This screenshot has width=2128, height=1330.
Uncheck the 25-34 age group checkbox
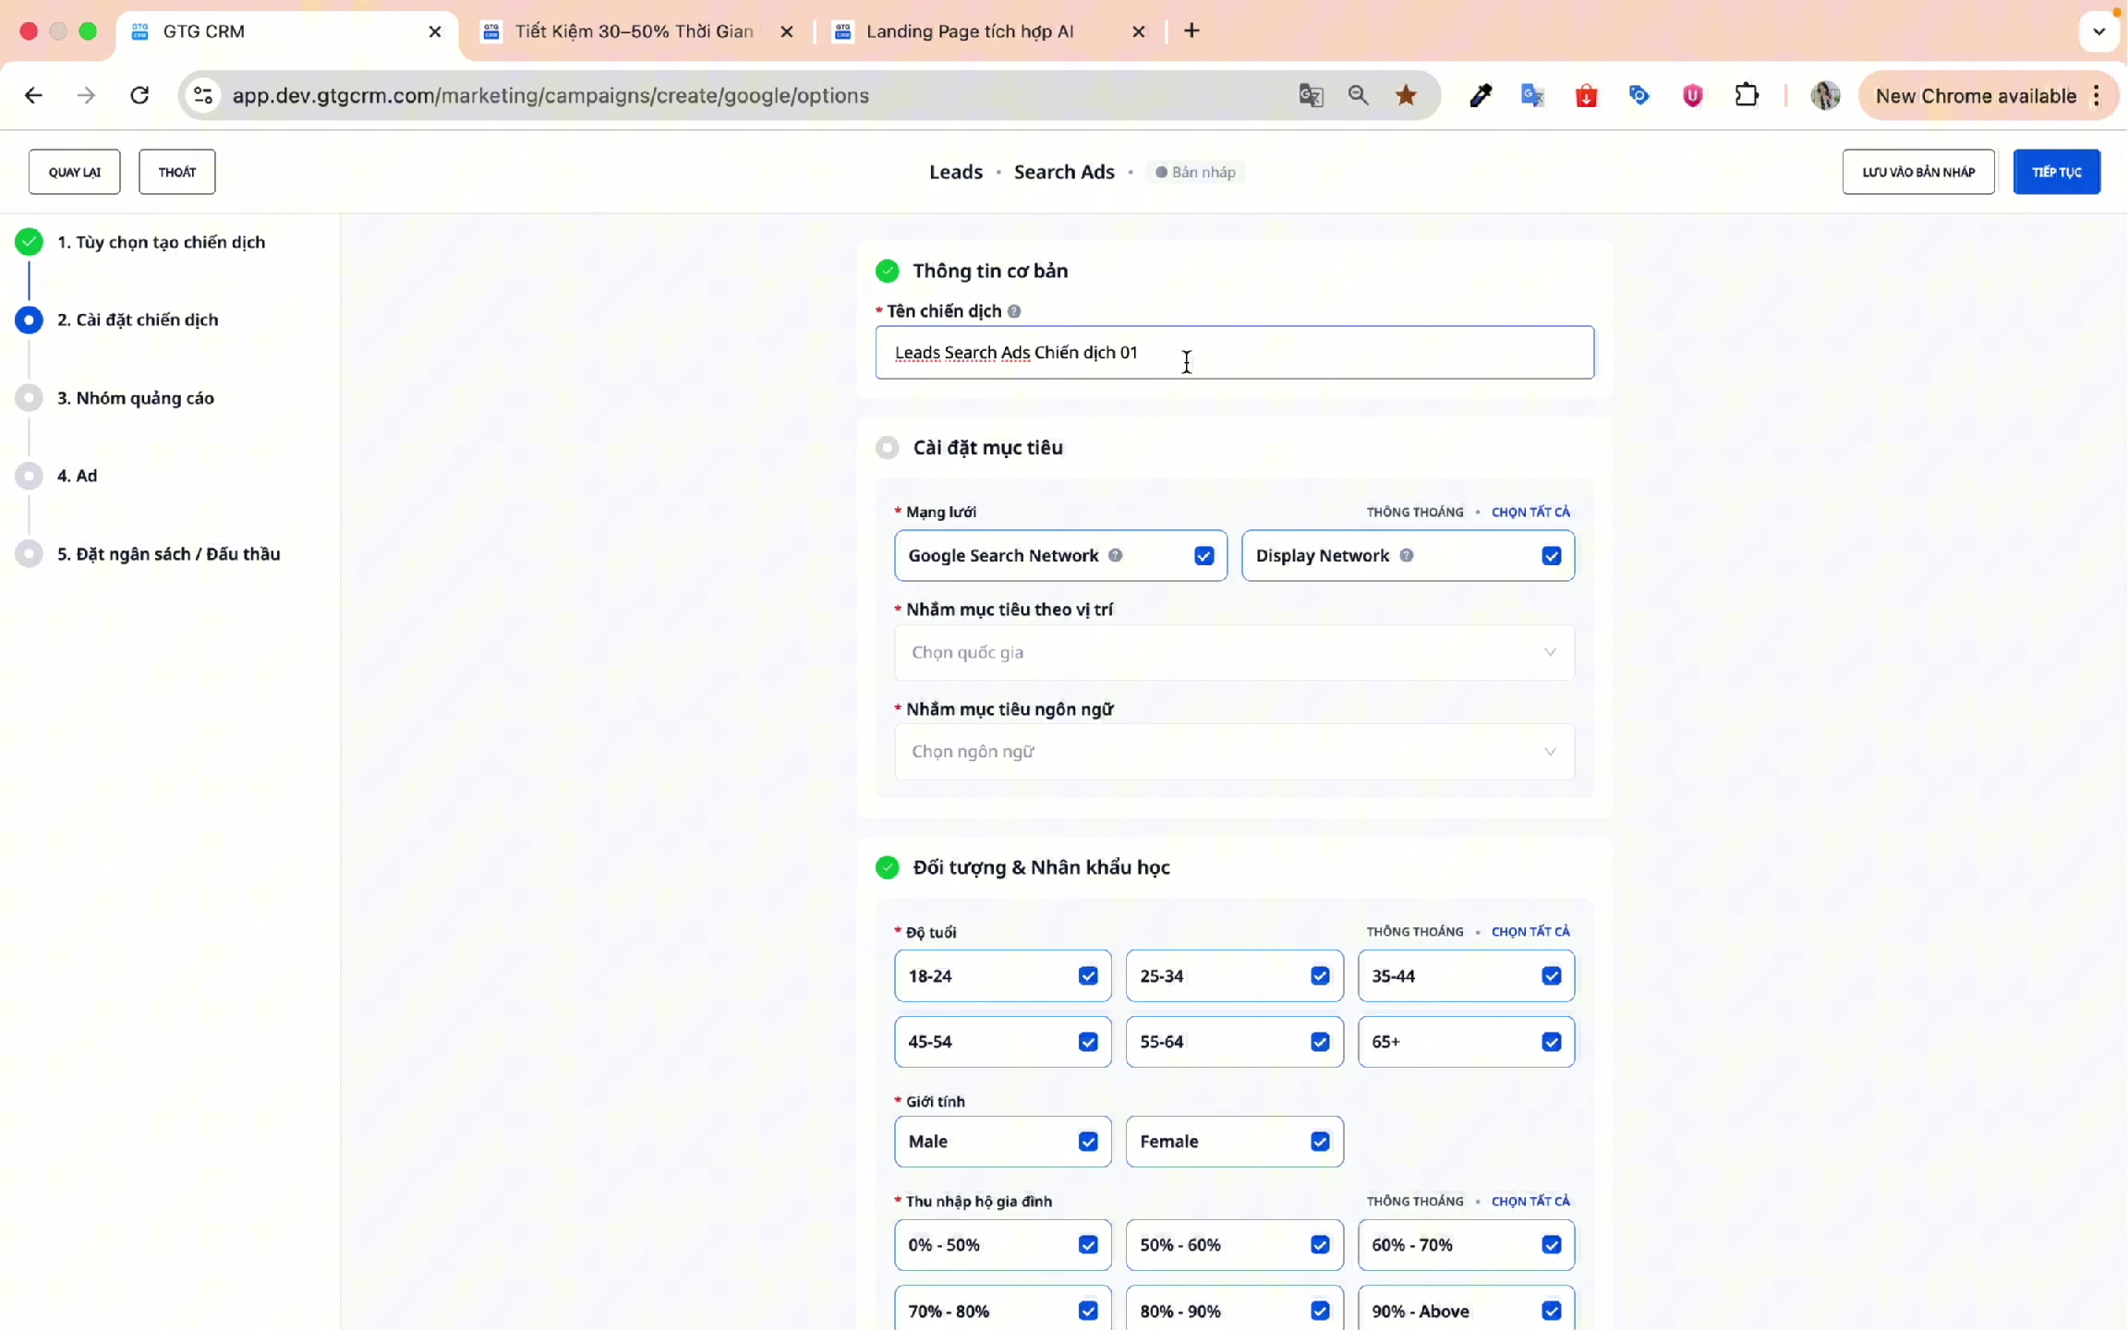pos(1320,975)
